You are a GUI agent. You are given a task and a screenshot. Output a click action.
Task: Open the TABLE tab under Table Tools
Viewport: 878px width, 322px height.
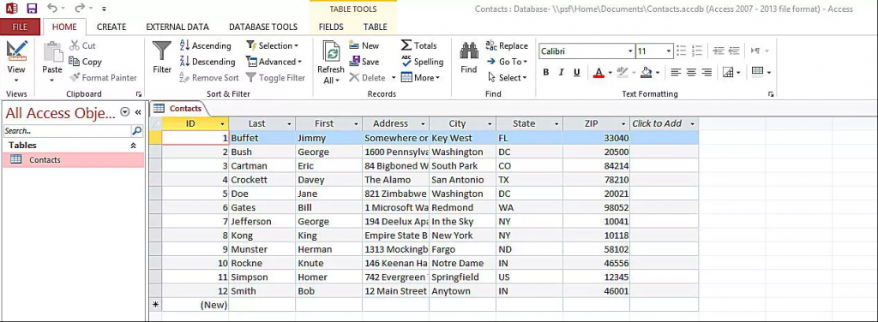pos(375,27)
